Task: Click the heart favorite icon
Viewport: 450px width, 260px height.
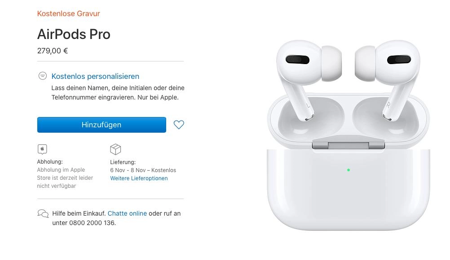Action: pos(179,125)
